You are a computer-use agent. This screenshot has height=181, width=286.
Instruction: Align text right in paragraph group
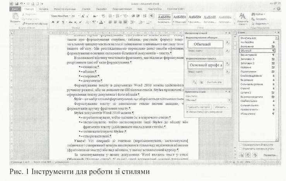coord(120,22)
